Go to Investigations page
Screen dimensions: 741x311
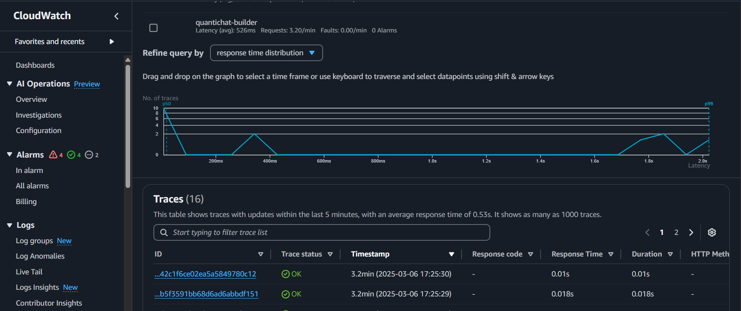pos(39,115)
